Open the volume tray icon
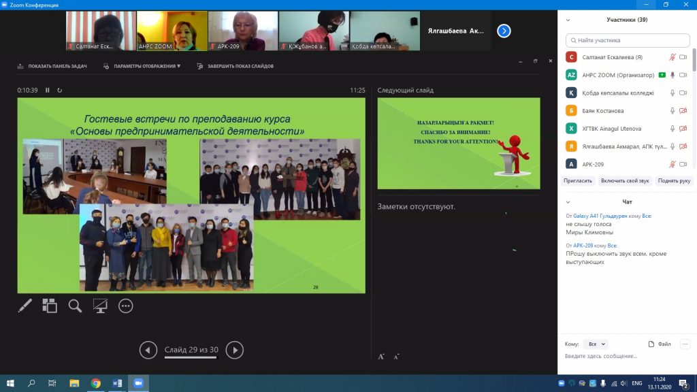This screenshot has height=392, width=697. coord(624,383)
